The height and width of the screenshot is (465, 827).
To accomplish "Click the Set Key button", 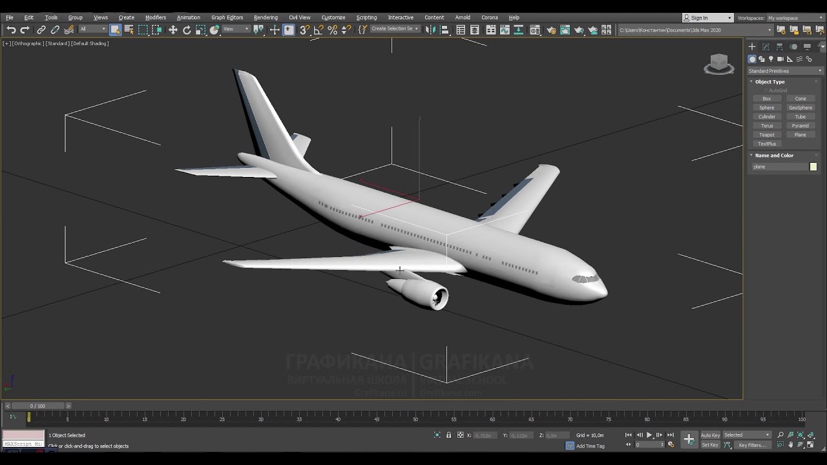I will [710, 445].
